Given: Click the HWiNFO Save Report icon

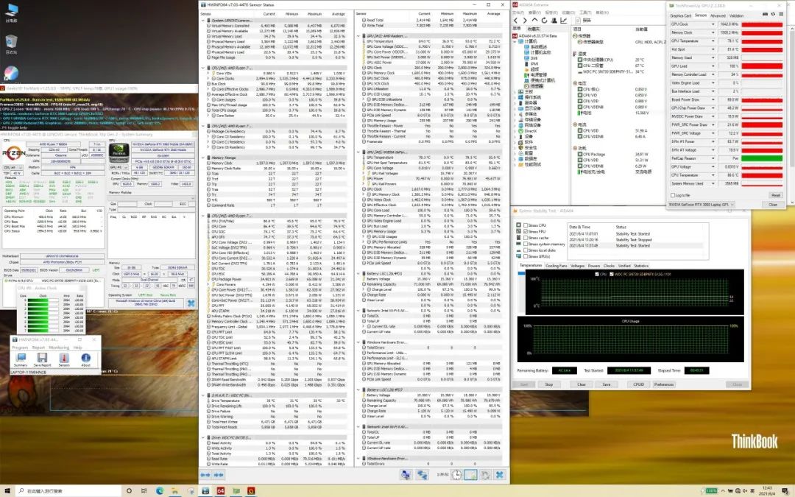Looking at the screenshot, I should pyautogui.click(x=42, y=359).
